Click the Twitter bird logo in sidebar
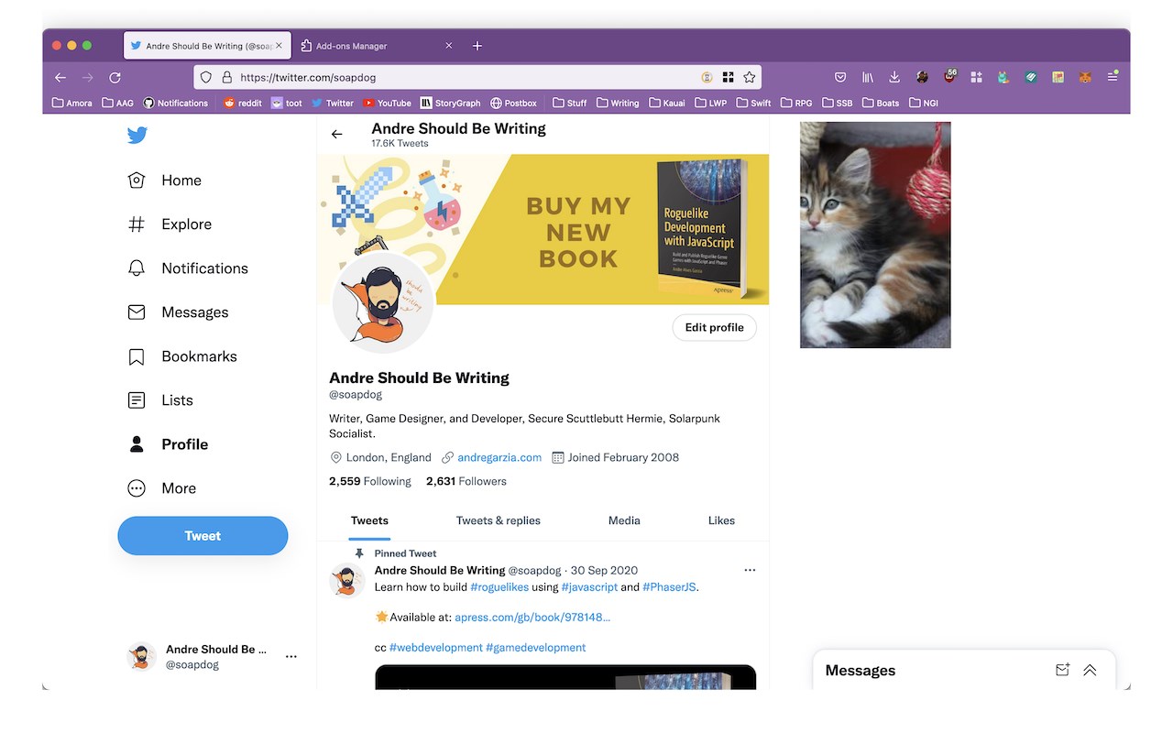 (x=137, y=136)
